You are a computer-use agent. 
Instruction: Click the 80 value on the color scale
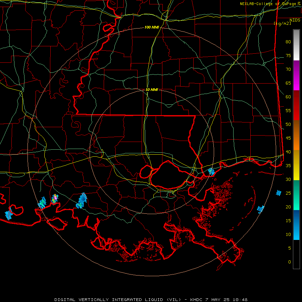point(288,42)
